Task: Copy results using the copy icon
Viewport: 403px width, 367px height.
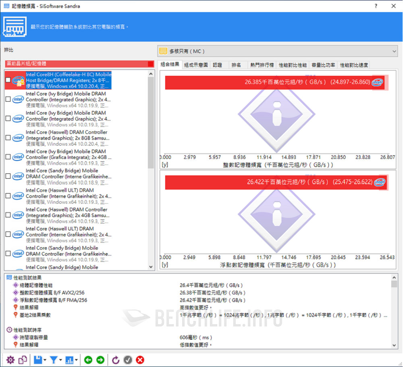Action: [x=23, y=360]
